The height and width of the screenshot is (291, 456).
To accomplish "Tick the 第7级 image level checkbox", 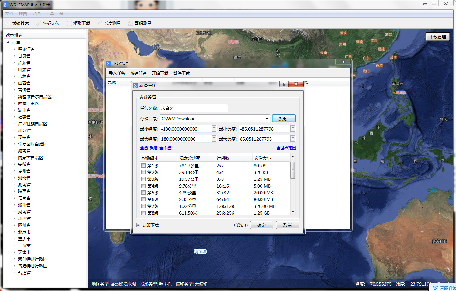I will pos(144,206).
